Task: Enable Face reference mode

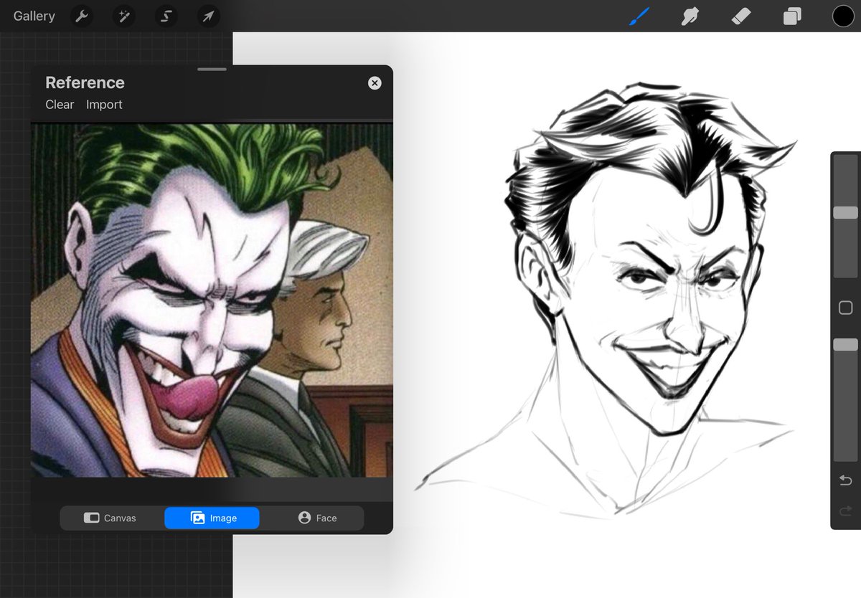Action: (317, 518)
